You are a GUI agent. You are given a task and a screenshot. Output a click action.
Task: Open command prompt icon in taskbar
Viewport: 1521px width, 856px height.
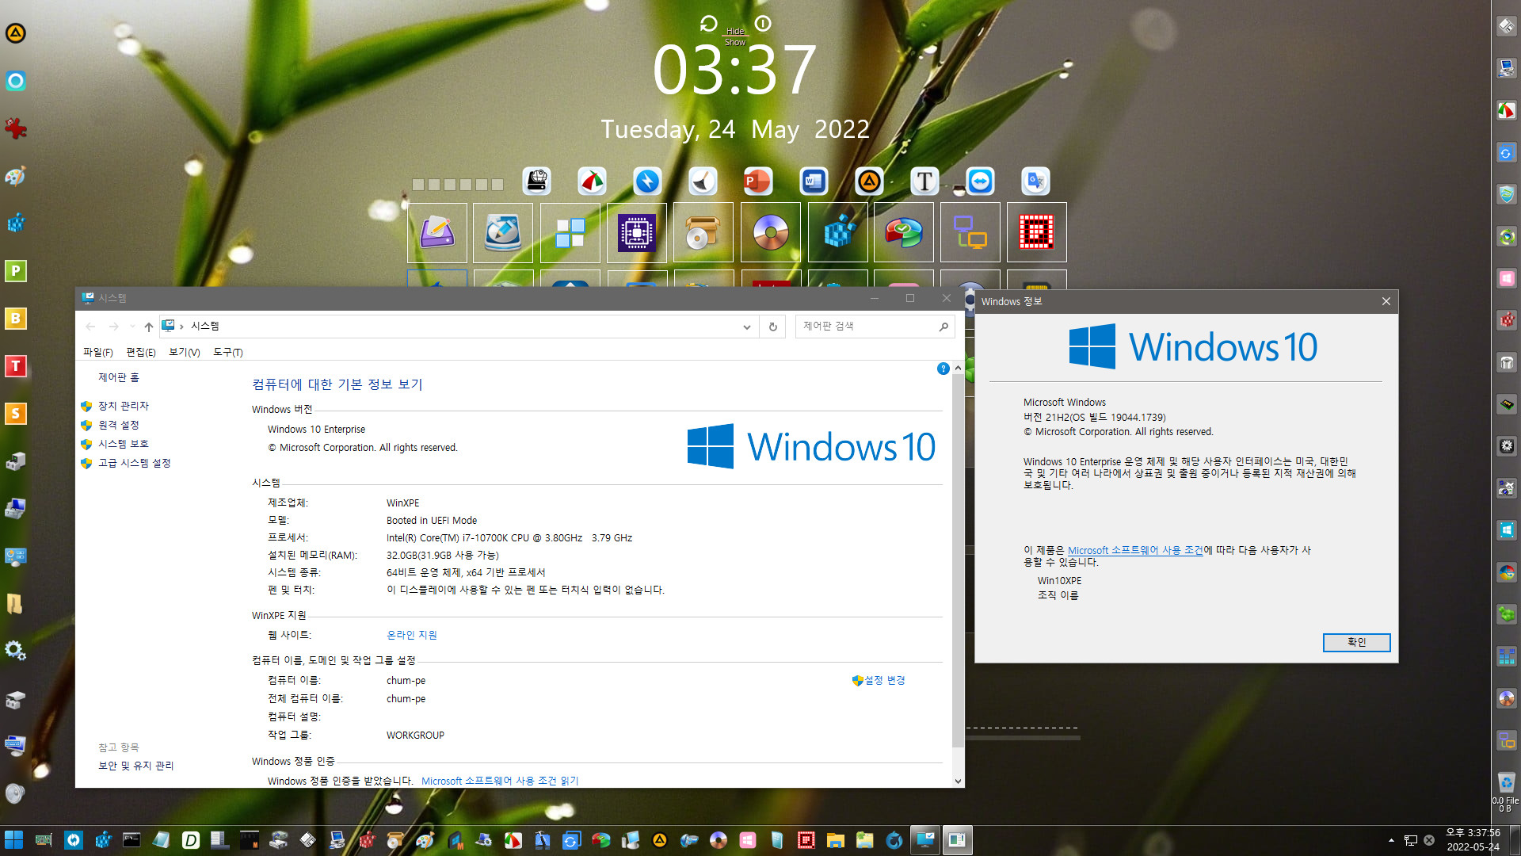point(132,840)
